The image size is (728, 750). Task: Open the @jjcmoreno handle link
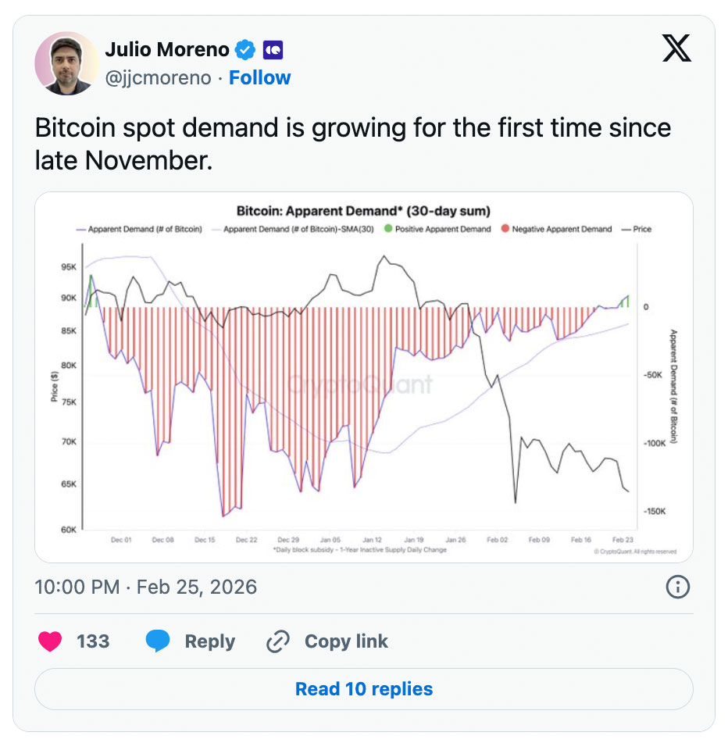point(158,78)
